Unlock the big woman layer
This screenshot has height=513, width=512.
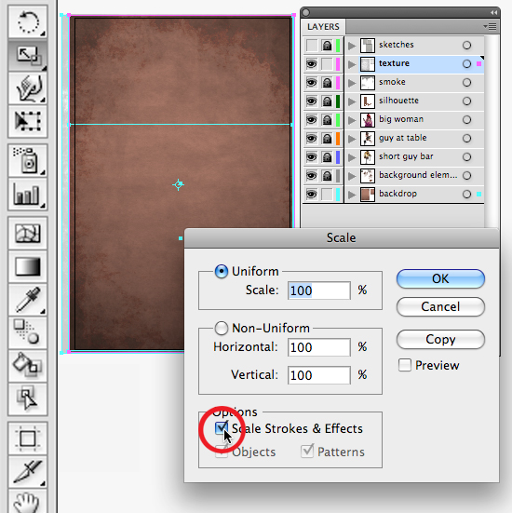click(327, 120)
